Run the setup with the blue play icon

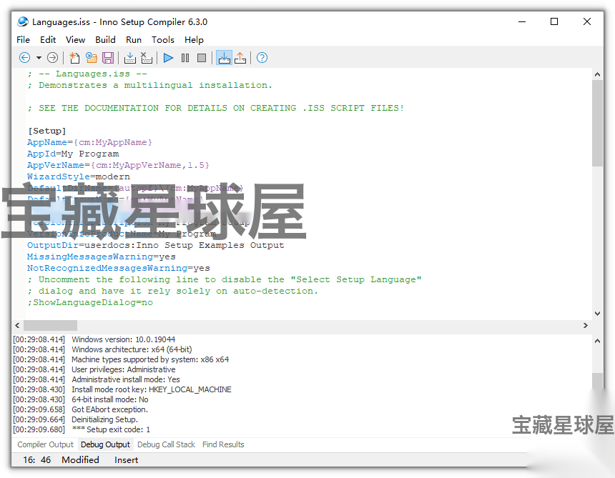coord(168,58)
